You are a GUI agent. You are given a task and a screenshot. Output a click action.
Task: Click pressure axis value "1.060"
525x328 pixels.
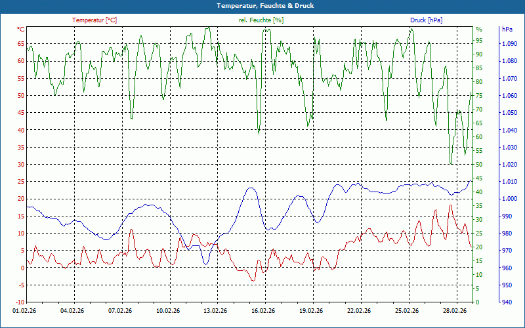pos(510,95)
